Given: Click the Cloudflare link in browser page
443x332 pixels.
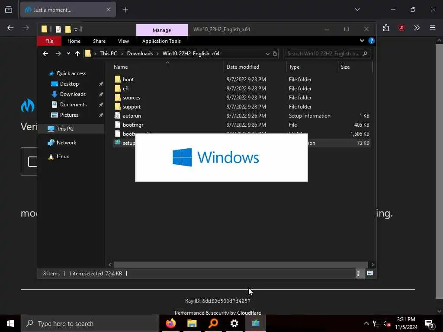Looking at the screenshot, I should pyautogui.click(x=249, y=313).
